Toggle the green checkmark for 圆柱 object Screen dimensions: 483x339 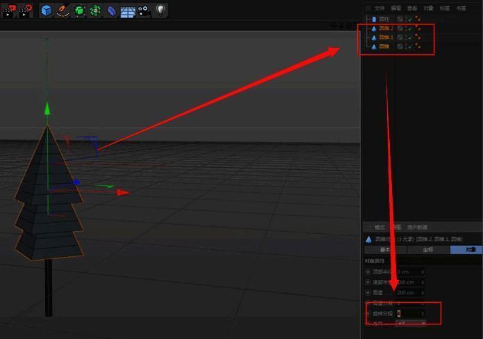tap(409, 19)
